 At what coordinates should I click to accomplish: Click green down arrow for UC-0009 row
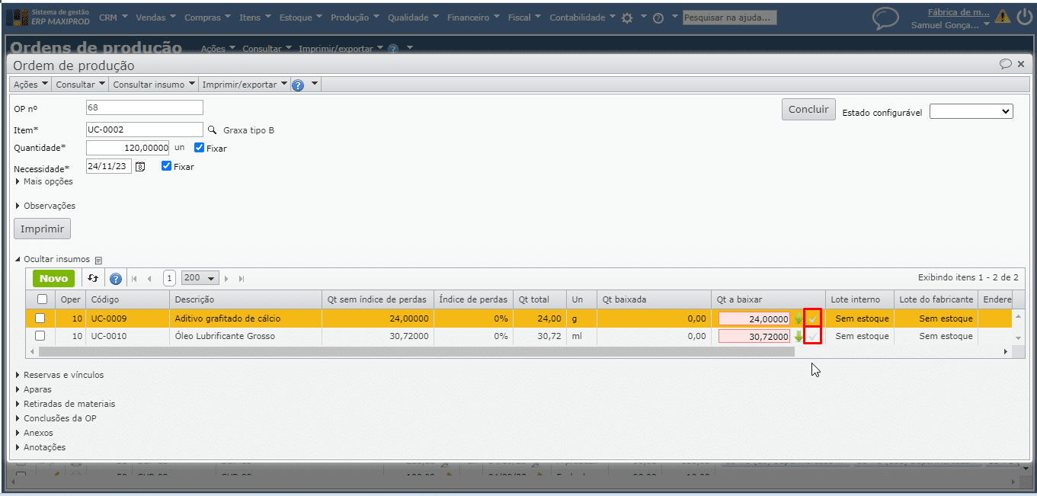tap(799, 318)
